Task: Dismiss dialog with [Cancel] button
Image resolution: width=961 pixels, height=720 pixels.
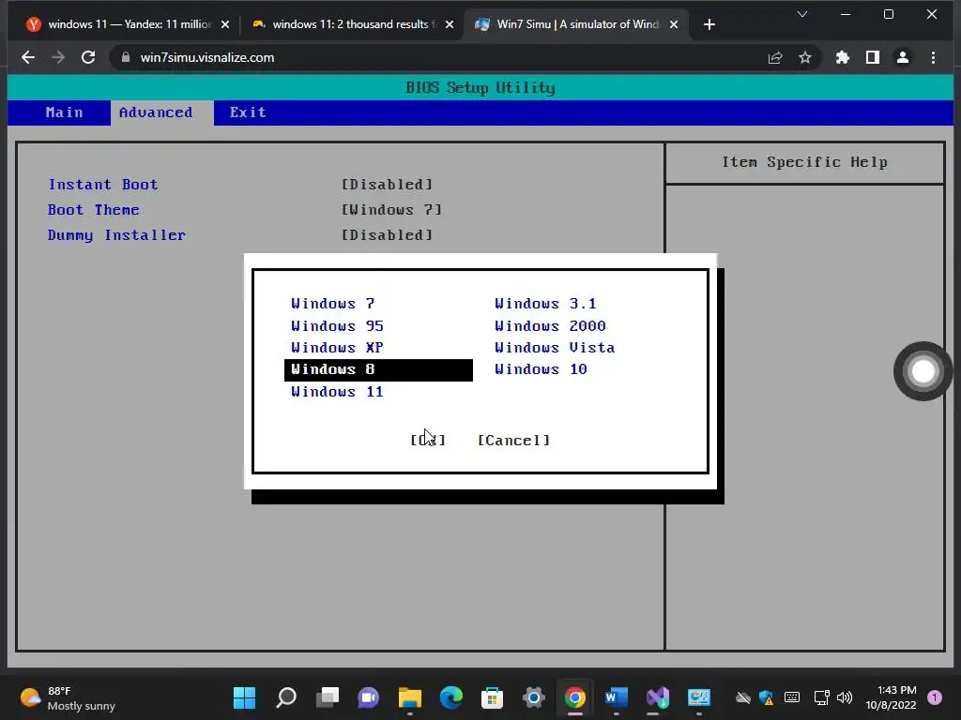Action: click(x=513, y=441)
